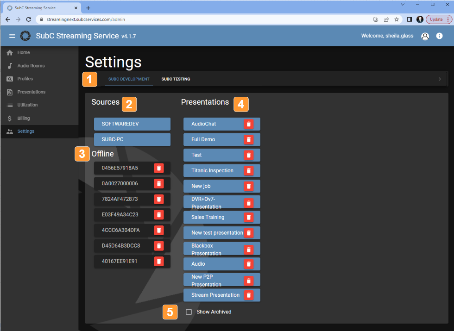Open Settings in sidebar
This screenshot has height=331, width=454.
pyautogui.click(x=39, y=131)
